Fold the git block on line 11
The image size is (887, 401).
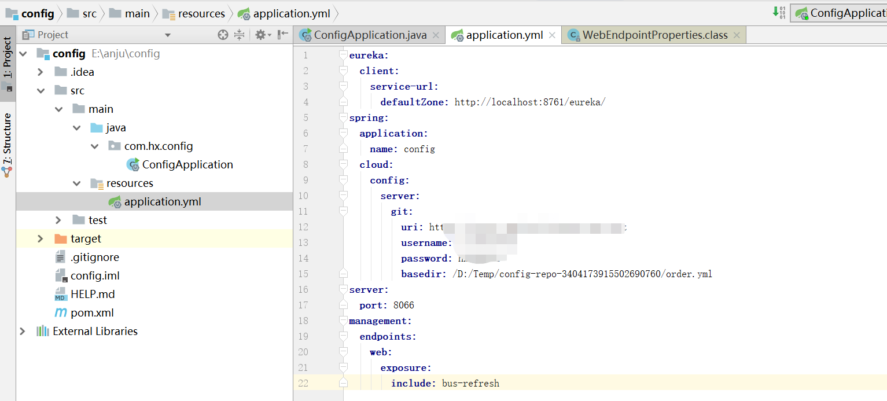tap(343, 211)
